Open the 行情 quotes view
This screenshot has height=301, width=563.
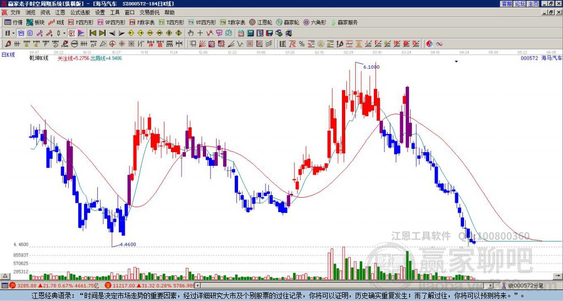tap(14, 22)
